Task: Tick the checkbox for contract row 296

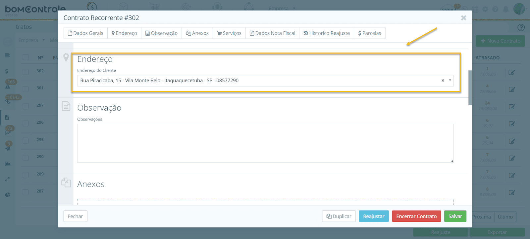Action: 26,123
